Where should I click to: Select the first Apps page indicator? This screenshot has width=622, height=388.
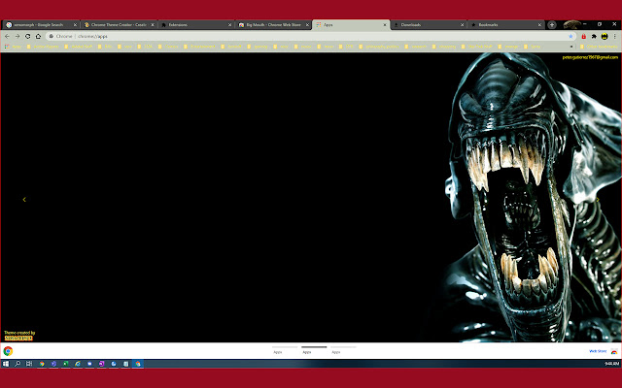285,349
